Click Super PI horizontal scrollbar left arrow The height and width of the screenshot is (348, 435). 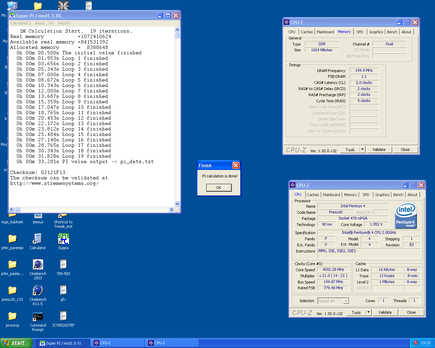point(12,210)
